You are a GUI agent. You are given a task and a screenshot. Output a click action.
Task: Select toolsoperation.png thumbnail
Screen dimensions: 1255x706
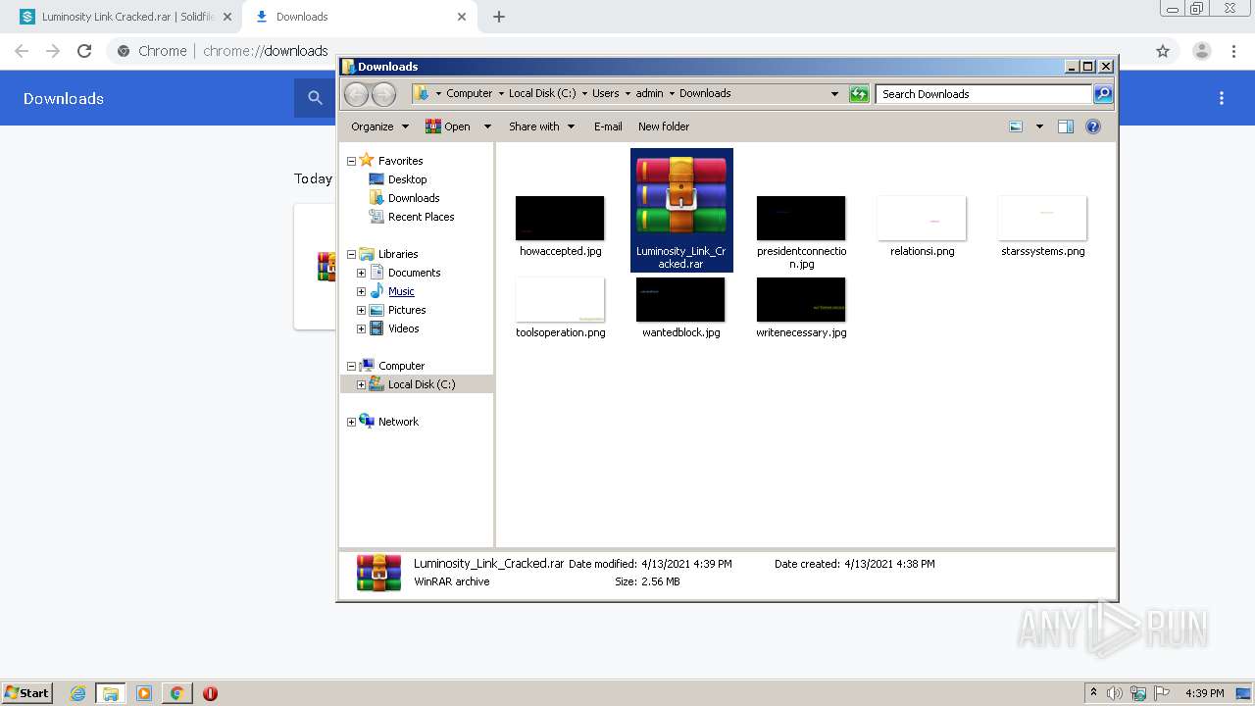(560, 299)
